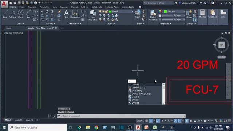Choose the Move tool in Modify panel

(x=42, y=11)
